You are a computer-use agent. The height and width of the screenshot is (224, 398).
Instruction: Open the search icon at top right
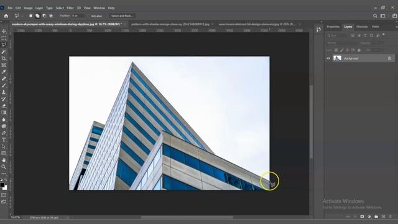pos(375,16)
